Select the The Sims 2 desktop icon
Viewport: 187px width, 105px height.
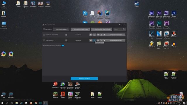(x=63, y=85)
